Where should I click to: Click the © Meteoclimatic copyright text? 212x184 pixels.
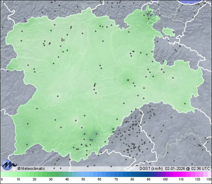pos(31,168)
